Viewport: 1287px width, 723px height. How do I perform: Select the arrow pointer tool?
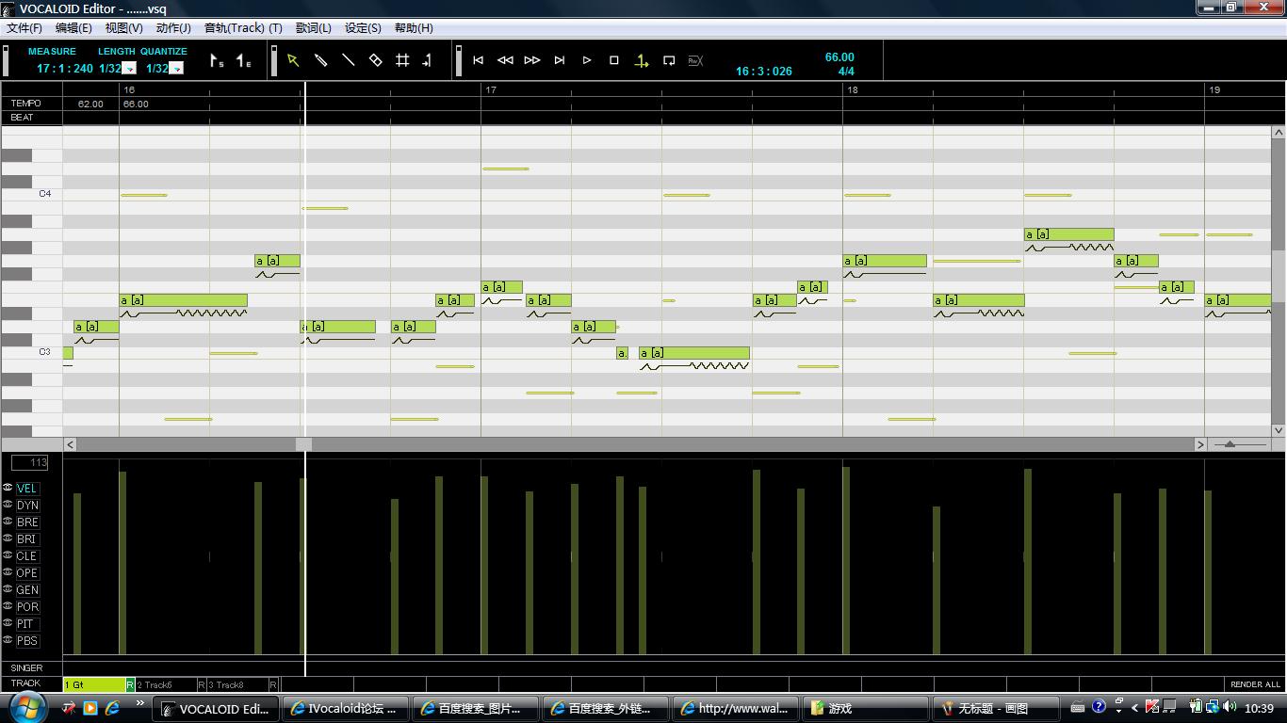[x=293, y=60]
